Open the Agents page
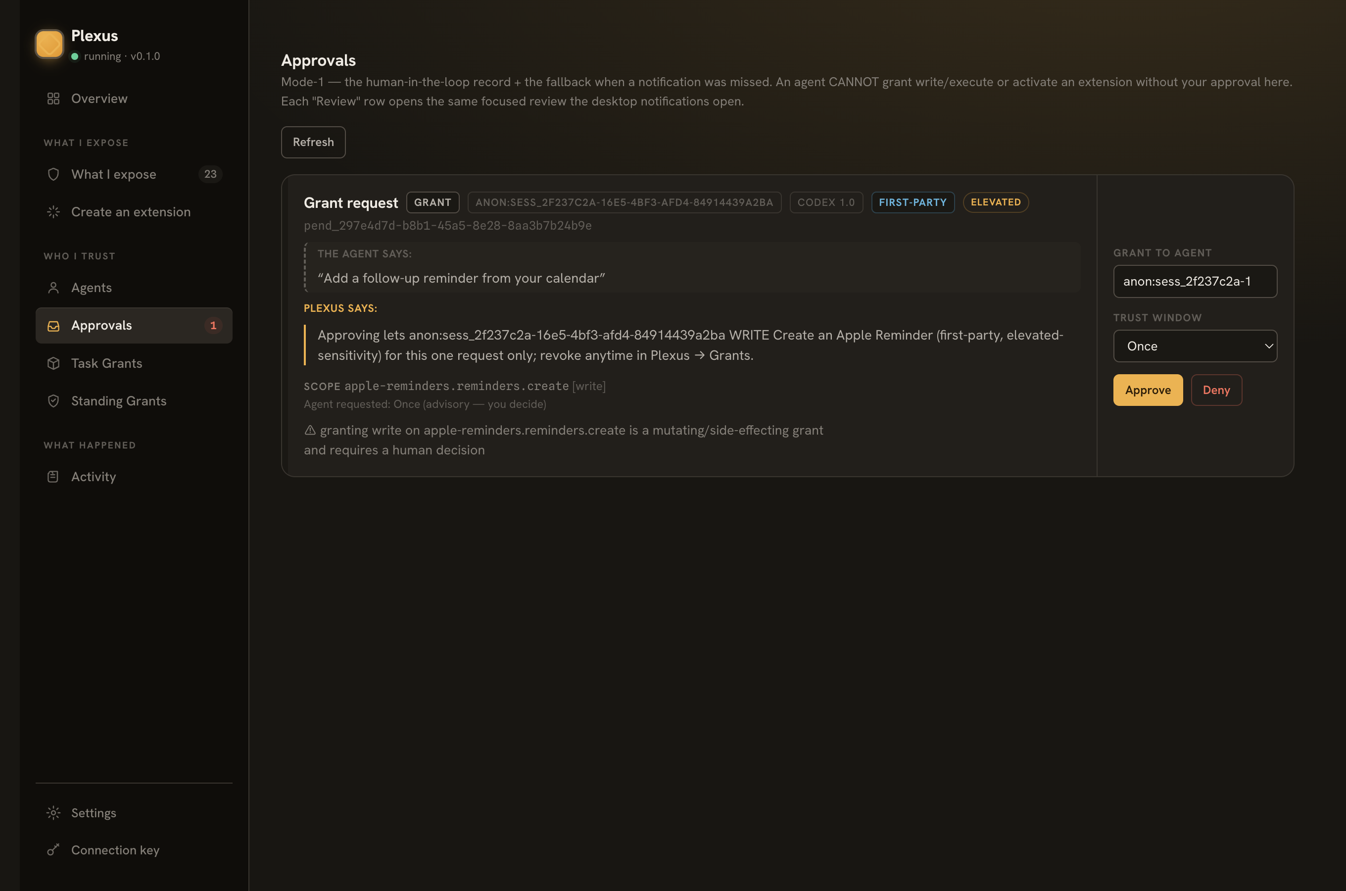Image resolution: width=1346 pixels, height=891 pixels. (x=134, y=288)
